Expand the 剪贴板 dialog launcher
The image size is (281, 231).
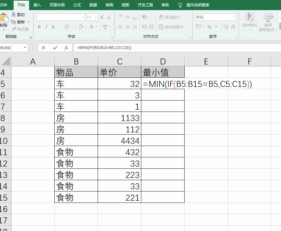click(x=31, y=38)
